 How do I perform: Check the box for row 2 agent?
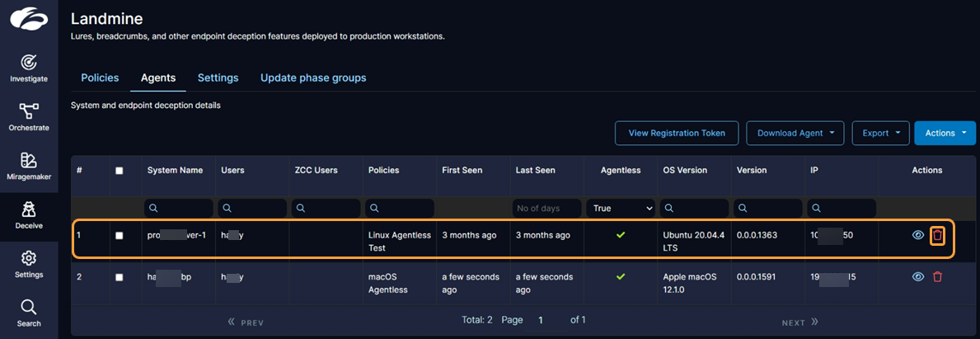pyautogui.click(x=120, y=277)
